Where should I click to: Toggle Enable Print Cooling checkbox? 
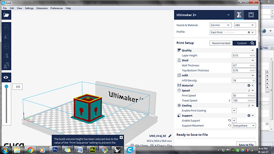pos(234,110)
